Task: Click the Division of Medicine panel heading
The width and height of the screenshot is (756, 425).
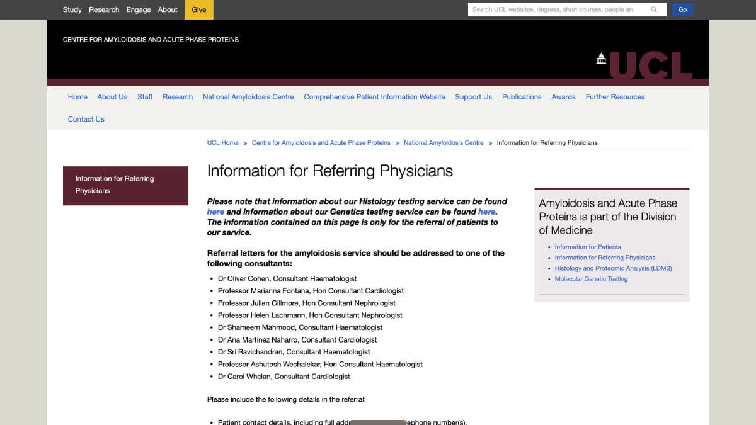Action: [608, 217]
